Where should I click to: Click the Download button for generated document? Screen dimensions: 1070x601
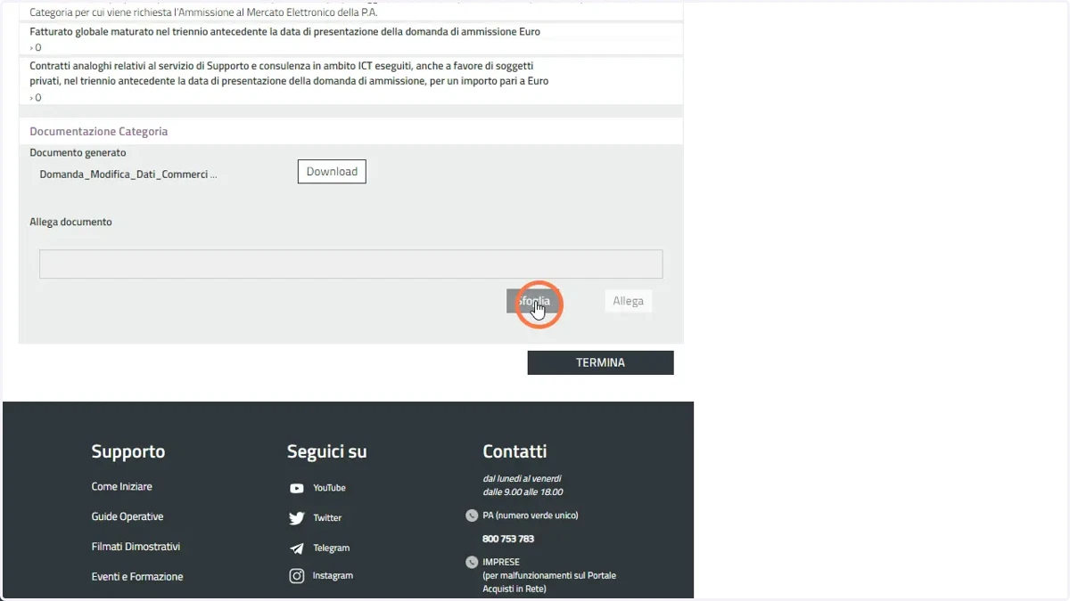point(332,172)
